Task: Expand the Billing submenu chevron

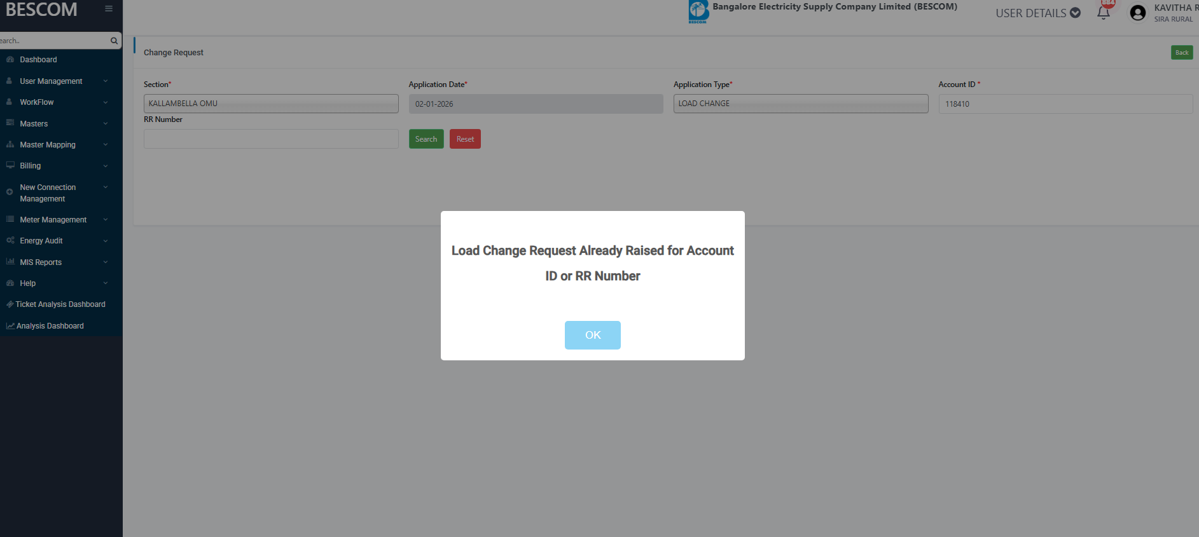Action: pyautogui.click(x=106, y=166)
